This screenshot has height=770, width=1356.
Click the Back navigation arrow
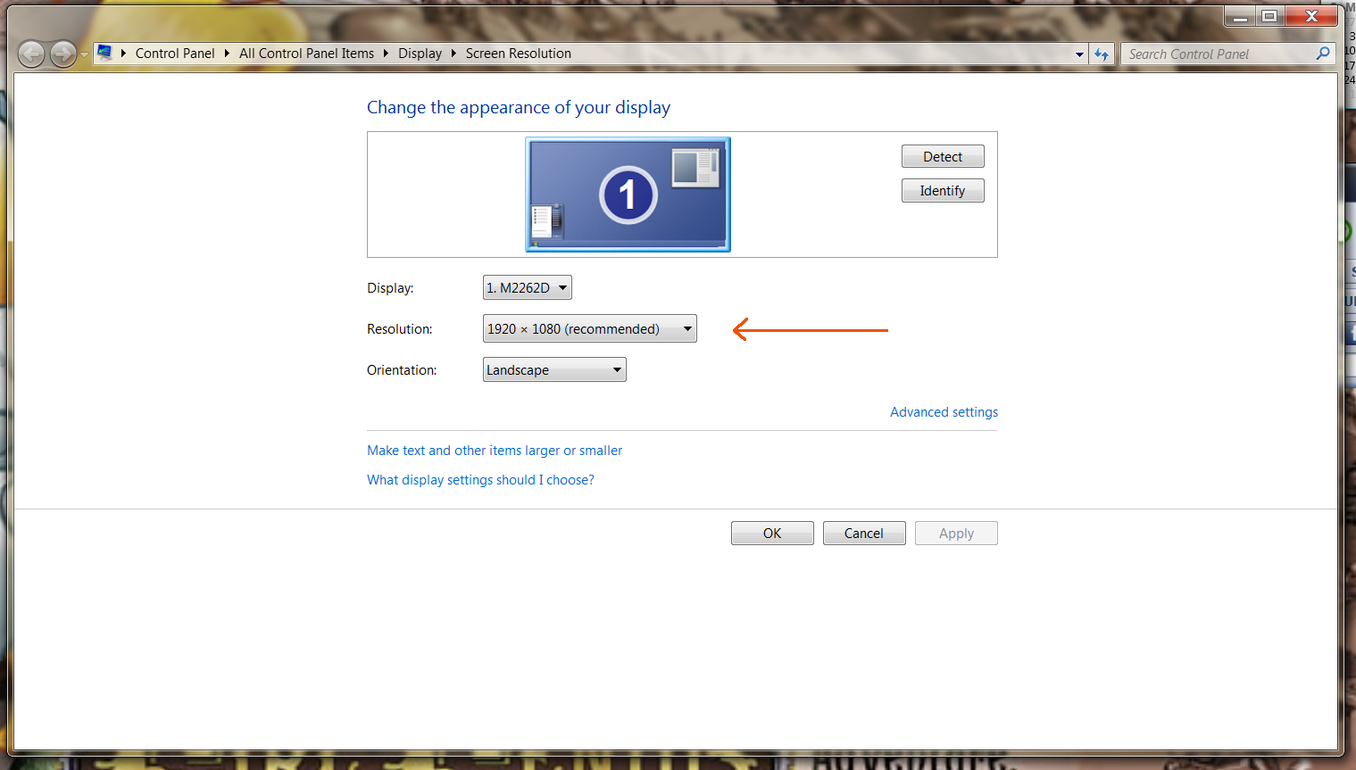pos(31,54)
